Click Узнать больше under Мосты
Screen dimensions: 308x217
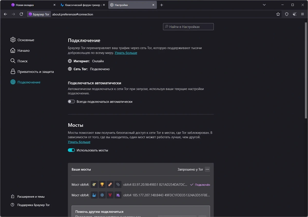pyautogui.click(x=79, y=142)
